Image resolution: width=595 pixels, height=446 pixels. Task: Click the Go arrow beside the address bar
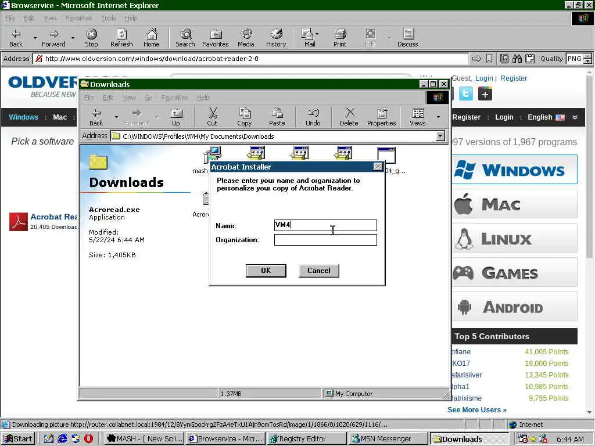point(476,59)
